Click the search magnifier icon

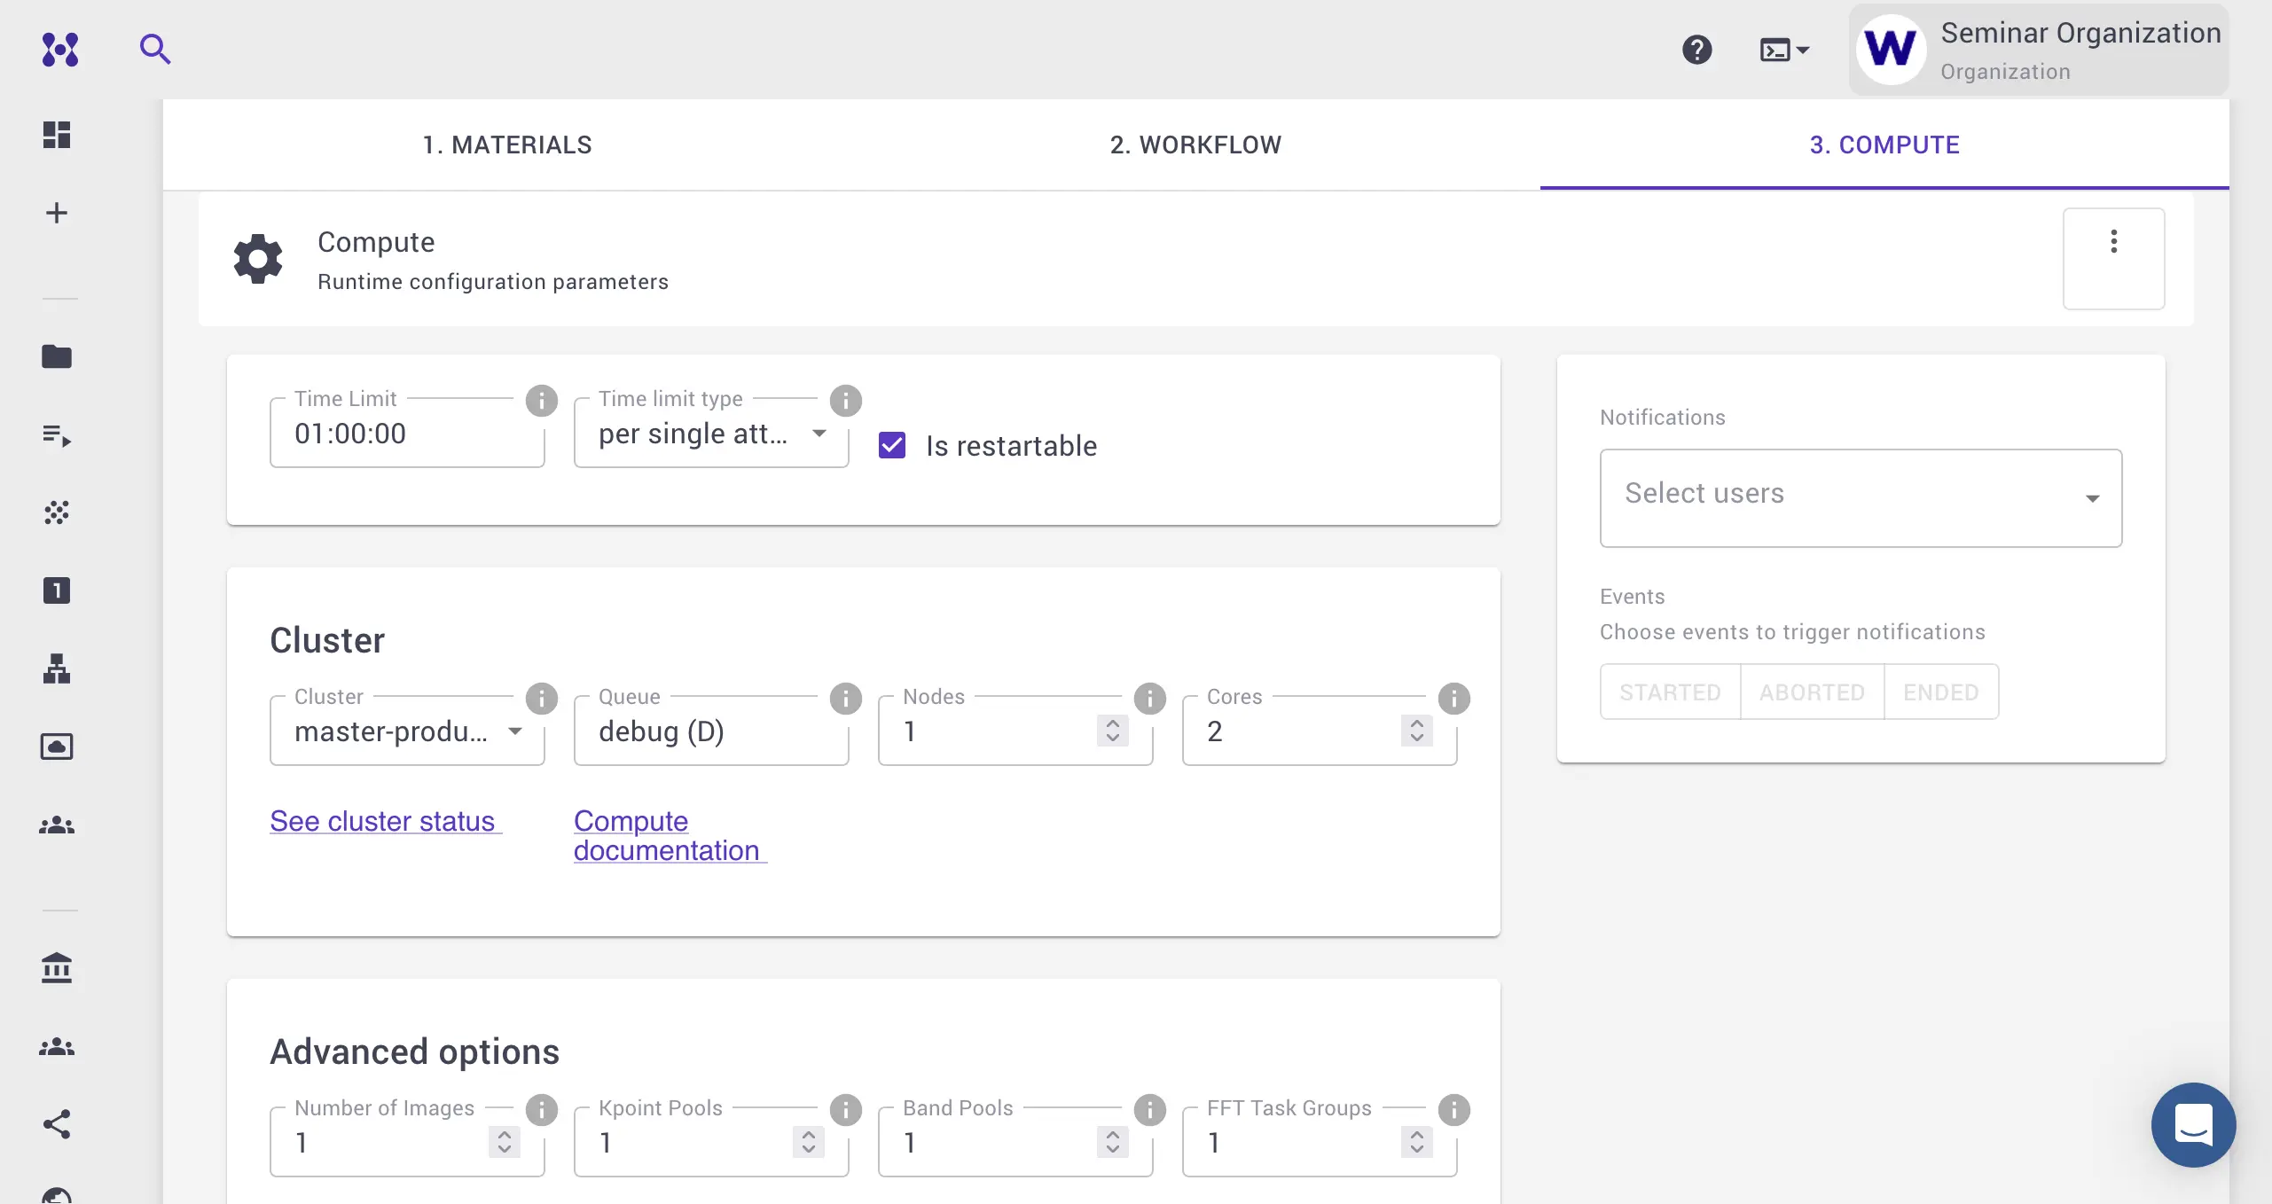click(154, 49)
